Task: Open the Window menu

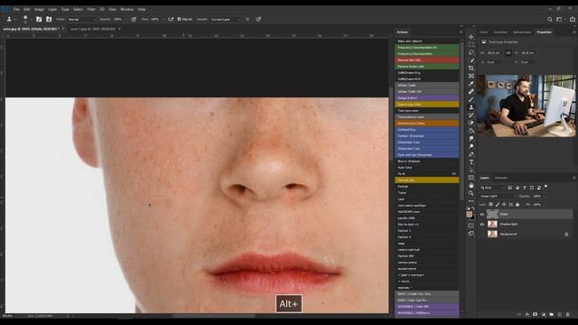Action: click(x=126, y=9)
